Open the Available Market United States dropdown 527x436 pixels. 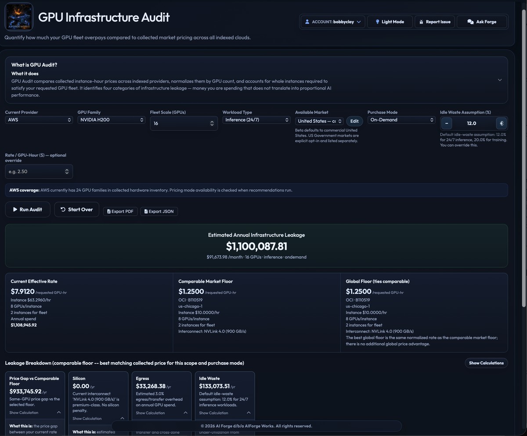[x=320, y=121]
